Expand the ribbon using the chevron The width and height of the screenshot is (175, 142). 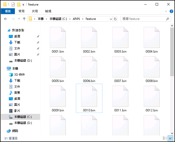click(x=166, y=11)
